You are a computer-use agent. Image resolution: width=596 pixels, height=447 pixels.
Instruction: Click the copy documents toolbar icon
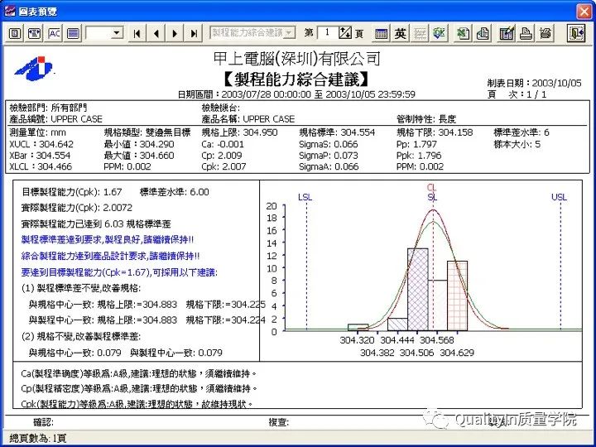pyautogui.click(x=483, y=33)
